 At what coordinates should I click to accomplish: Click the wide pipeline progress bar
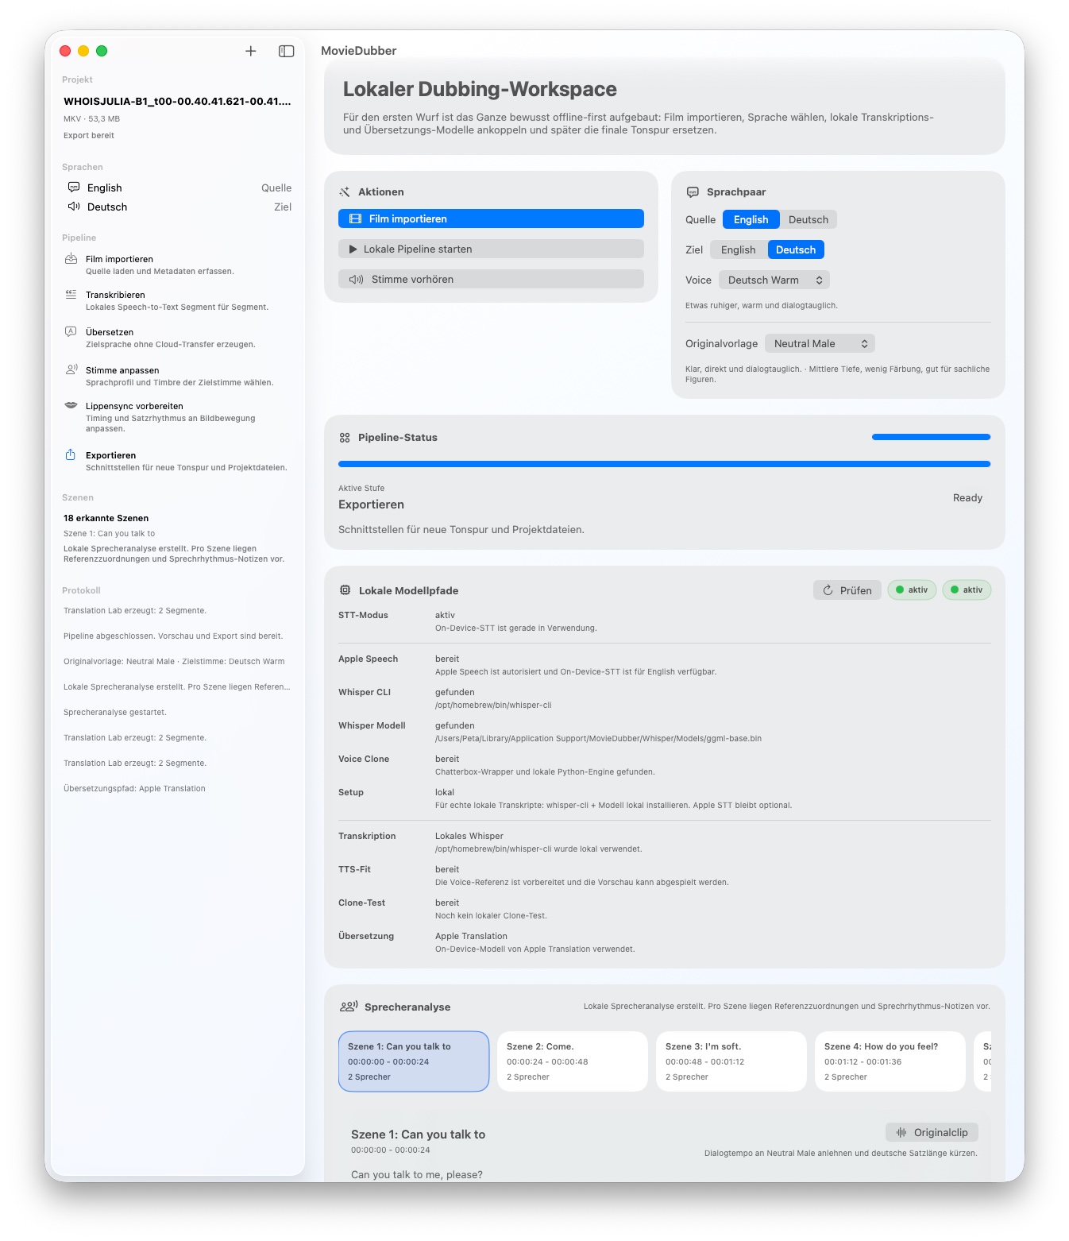click(664, 464)
